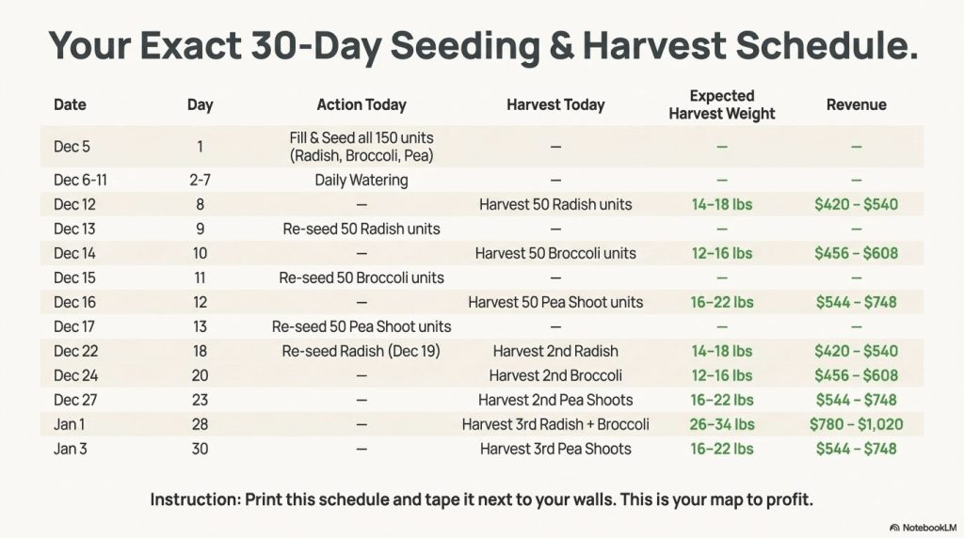The image size is (964, 538).
Task: Click the Instruction text at the bottom
Action: coord(482,499)
